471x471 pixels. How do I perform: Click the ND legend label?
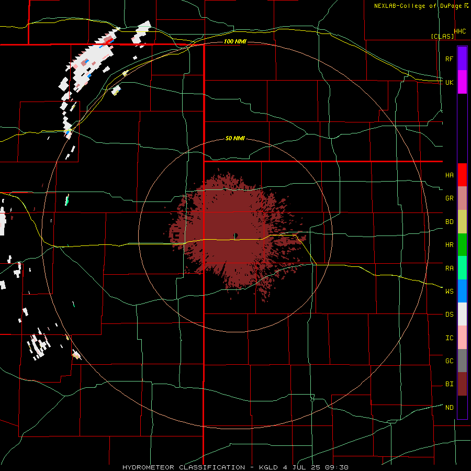(x=449, y=408)
